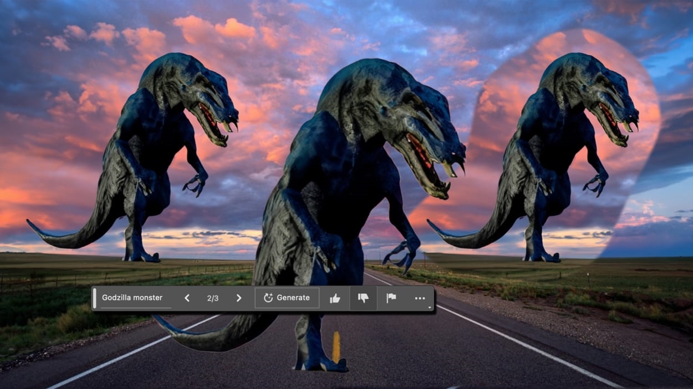Click the 2/3 variation counter
The height and width of the screenshot is (389, 693).
click(213, 298)
